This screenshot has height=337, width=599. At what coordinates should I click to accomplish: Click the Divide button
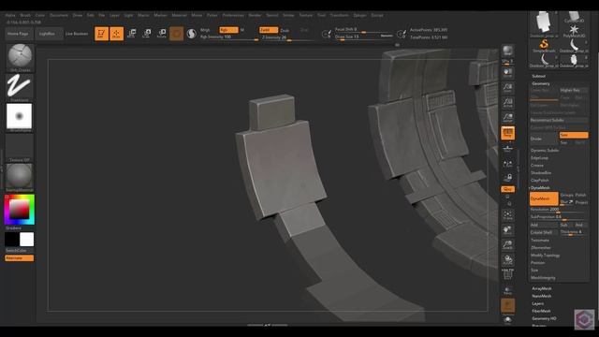pos(544,139)
